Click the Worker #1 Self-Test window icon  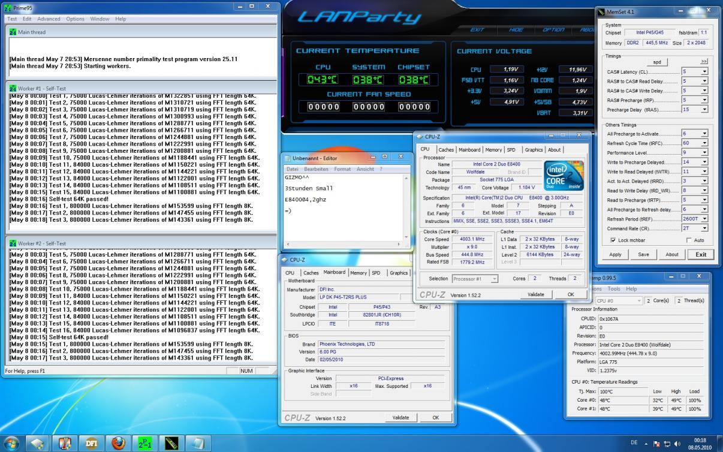point(13,88)
